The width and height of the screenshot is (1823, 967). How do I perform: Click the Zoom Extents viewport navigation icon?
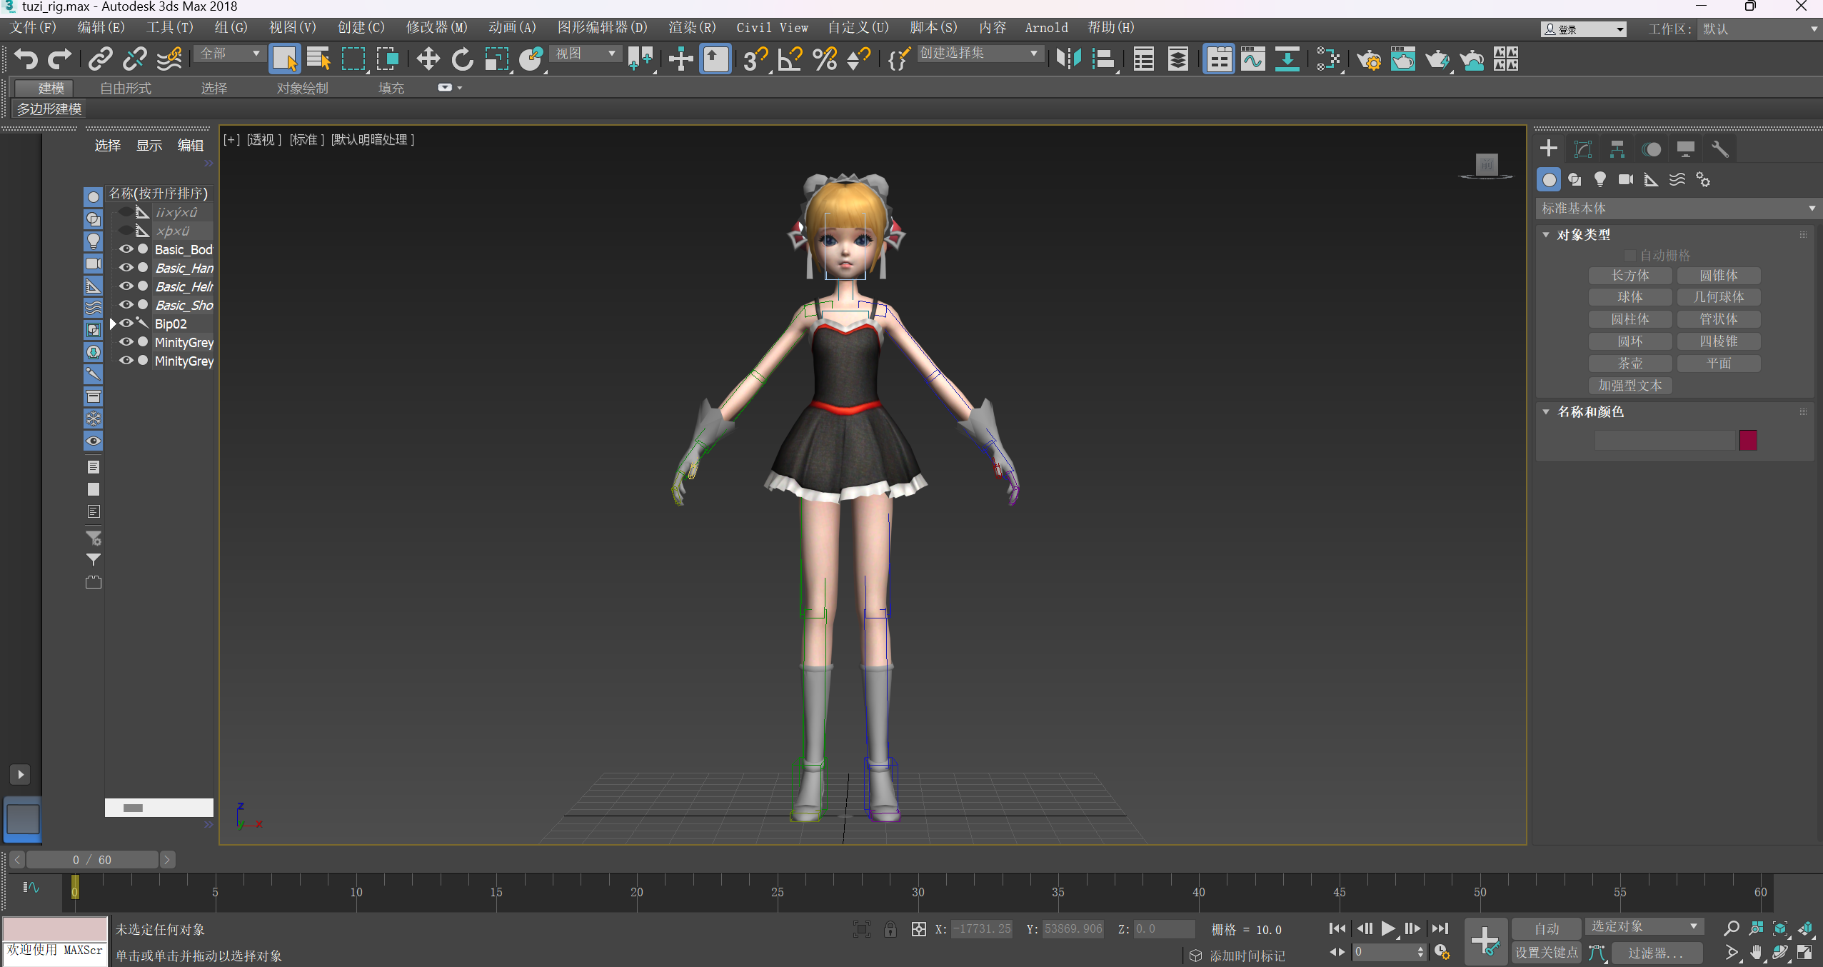1780,928
